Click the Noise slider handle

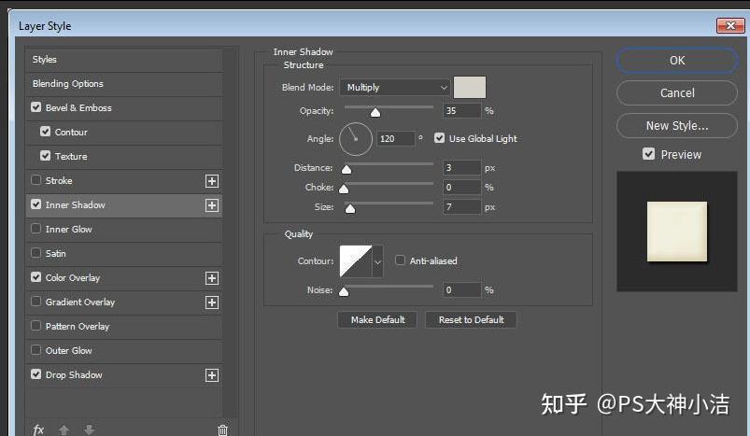344,291
